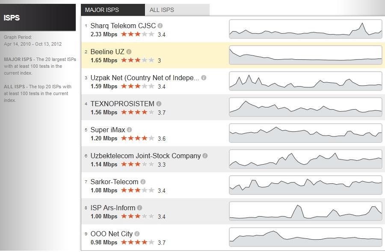
Task: Click the Uzpak Net speed history graph
Action: tap(305, 81)
